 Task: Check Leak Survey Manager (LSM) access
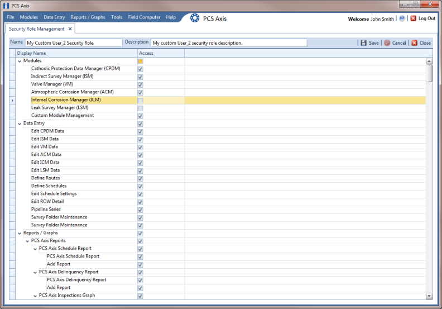click(x=141, y=108)
